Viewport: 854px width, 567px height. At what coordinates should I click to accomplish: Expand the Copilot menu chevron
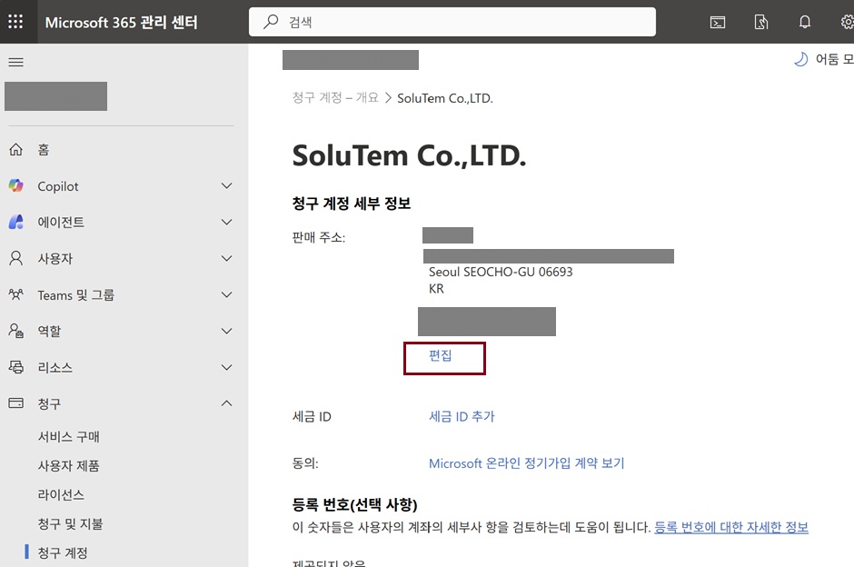226,185
